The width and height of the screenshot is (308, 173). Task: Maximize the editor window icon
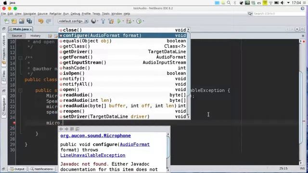click(302, 29)
